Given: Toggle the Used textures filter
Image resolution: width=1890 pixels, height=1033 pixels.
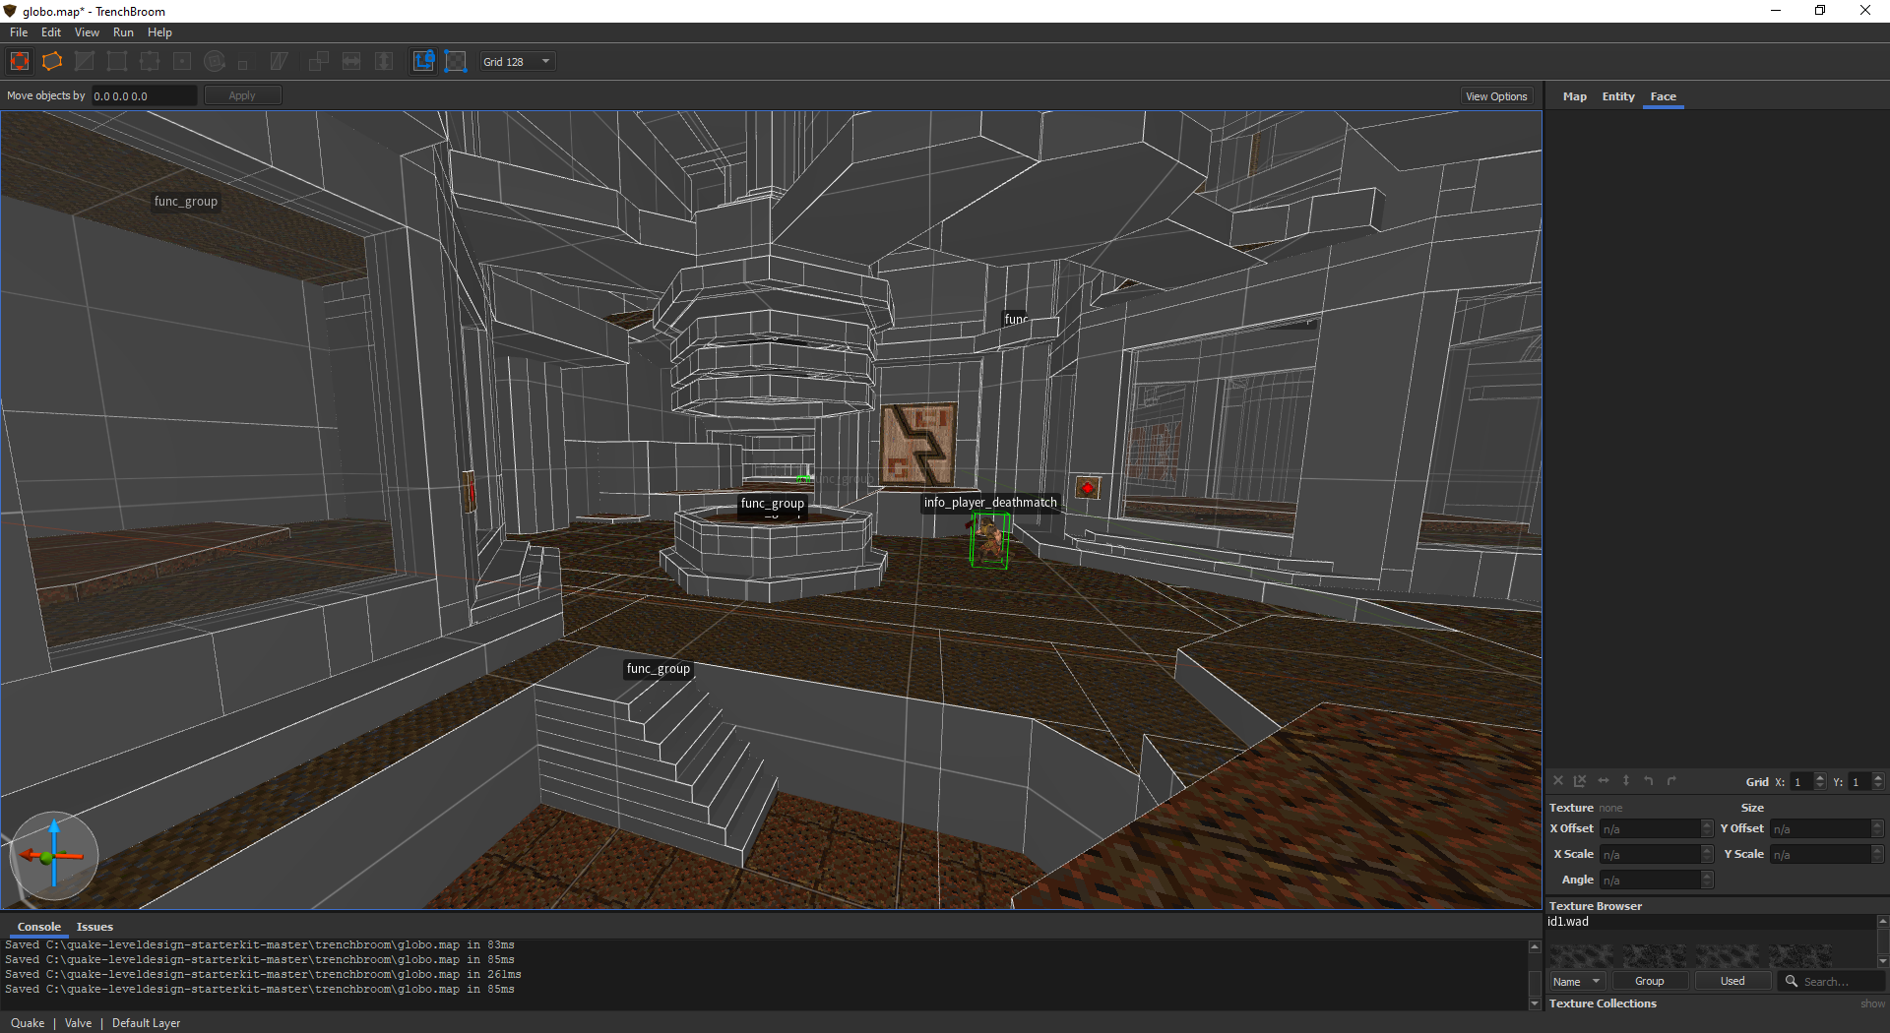Looking at the screenshot, I should point(1732,982).
